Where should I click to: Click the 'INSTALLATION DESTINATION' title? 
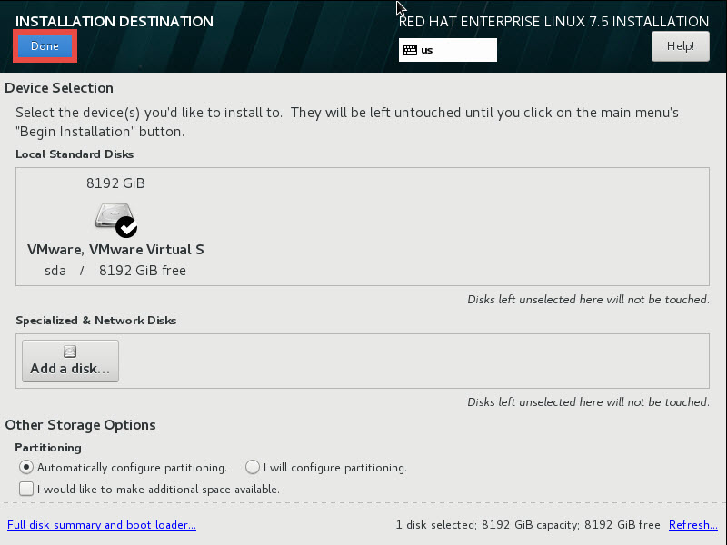pyautogui.click(x=115, y=21)
